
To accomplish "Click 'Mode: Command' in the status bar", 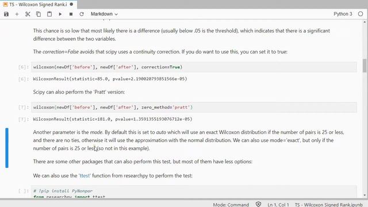I will 231,205.
